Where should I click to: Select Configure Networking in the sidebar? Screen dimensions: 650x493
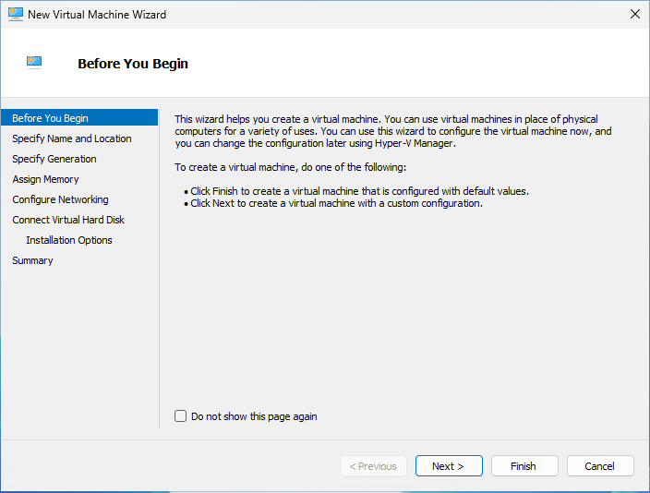pos(60,199)
